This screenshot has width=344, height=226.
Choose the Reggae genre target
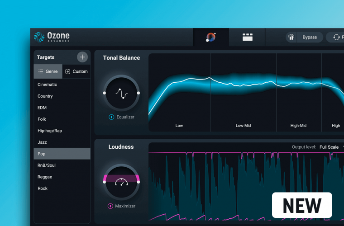click(x=62, y=177)
